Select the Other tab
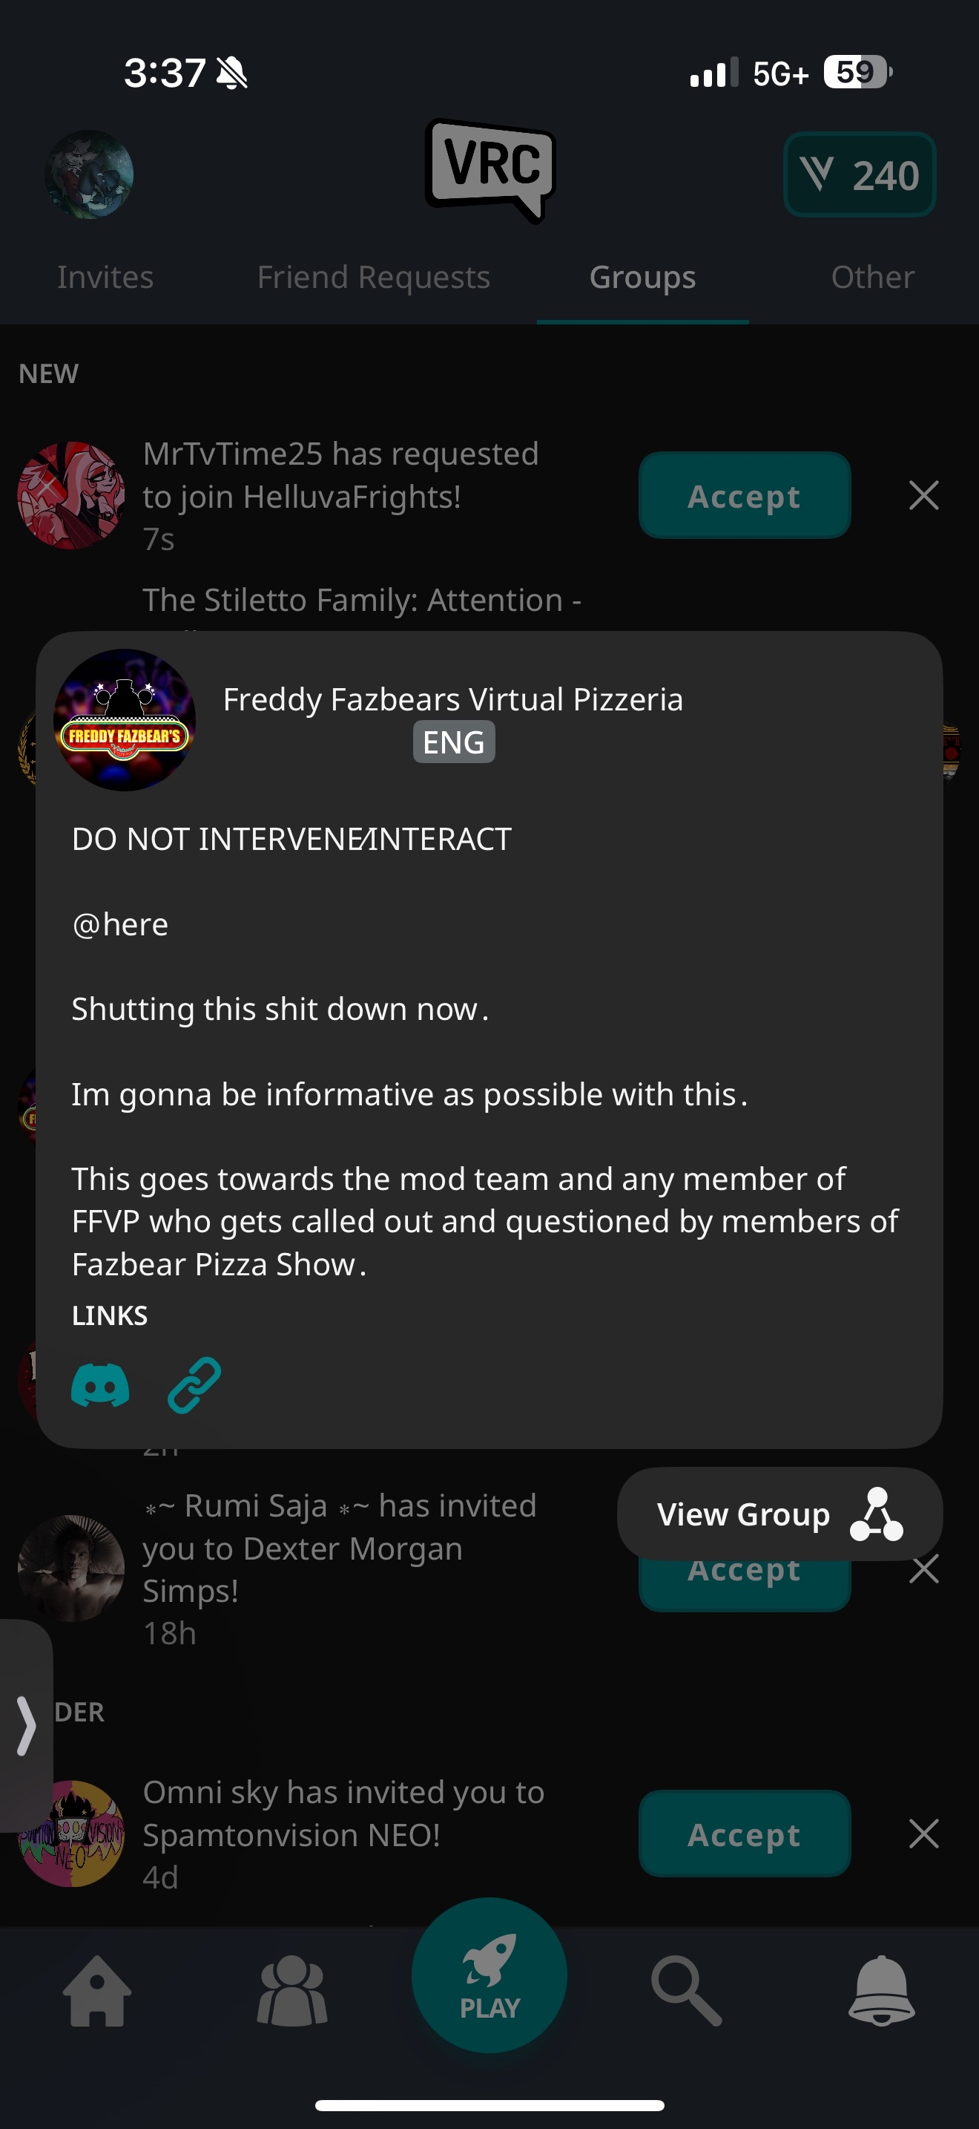Viewport: 979px width, 2129px height. [872, 278]
